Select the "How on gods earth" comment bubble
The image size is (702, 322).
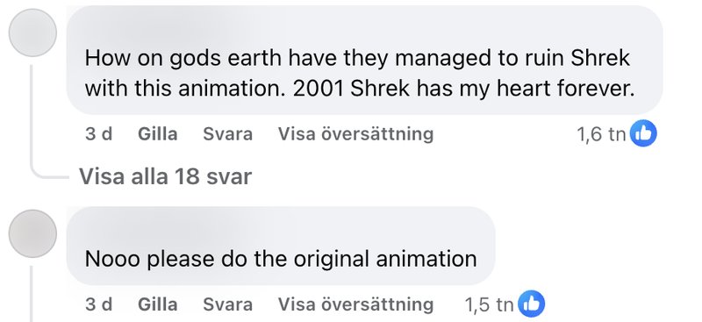(x=364, y=60)
